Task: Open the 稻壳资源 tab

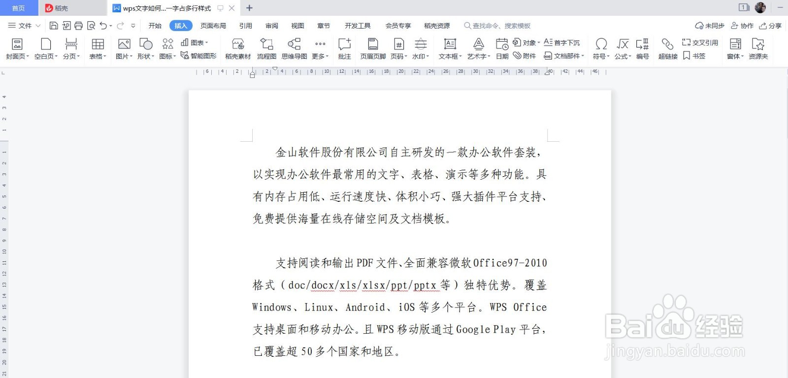Action: (437, 26)
